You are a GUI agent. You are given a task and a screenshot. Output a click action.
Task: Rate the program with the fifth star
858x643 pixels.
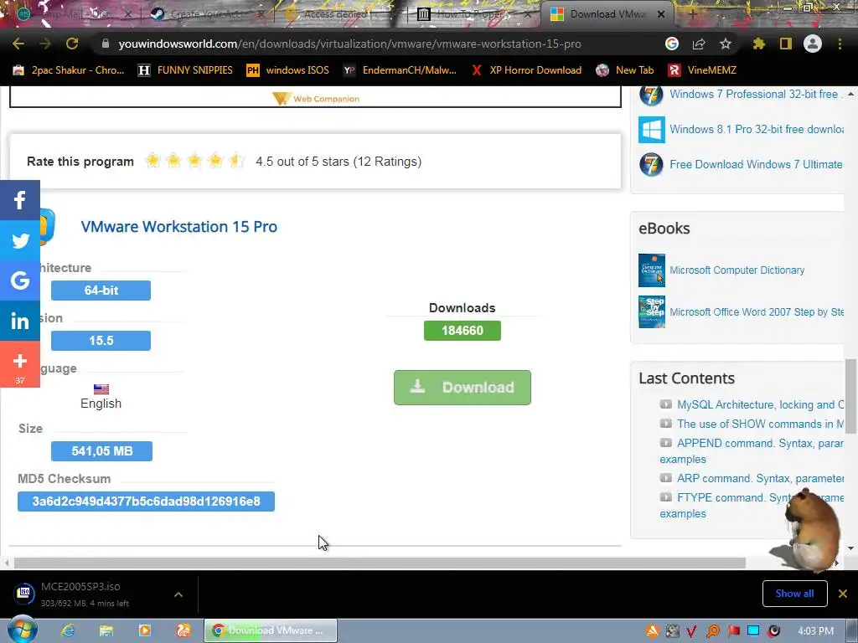pyautogui.click(x=235, y=161)
